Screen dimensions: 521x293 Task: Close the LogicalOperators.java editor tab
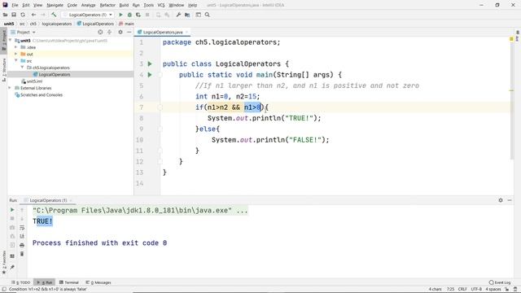(186, 33)
